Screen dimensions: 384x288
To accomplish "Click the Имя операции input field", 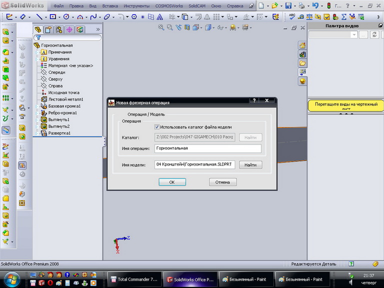I will tap(208, 148).
